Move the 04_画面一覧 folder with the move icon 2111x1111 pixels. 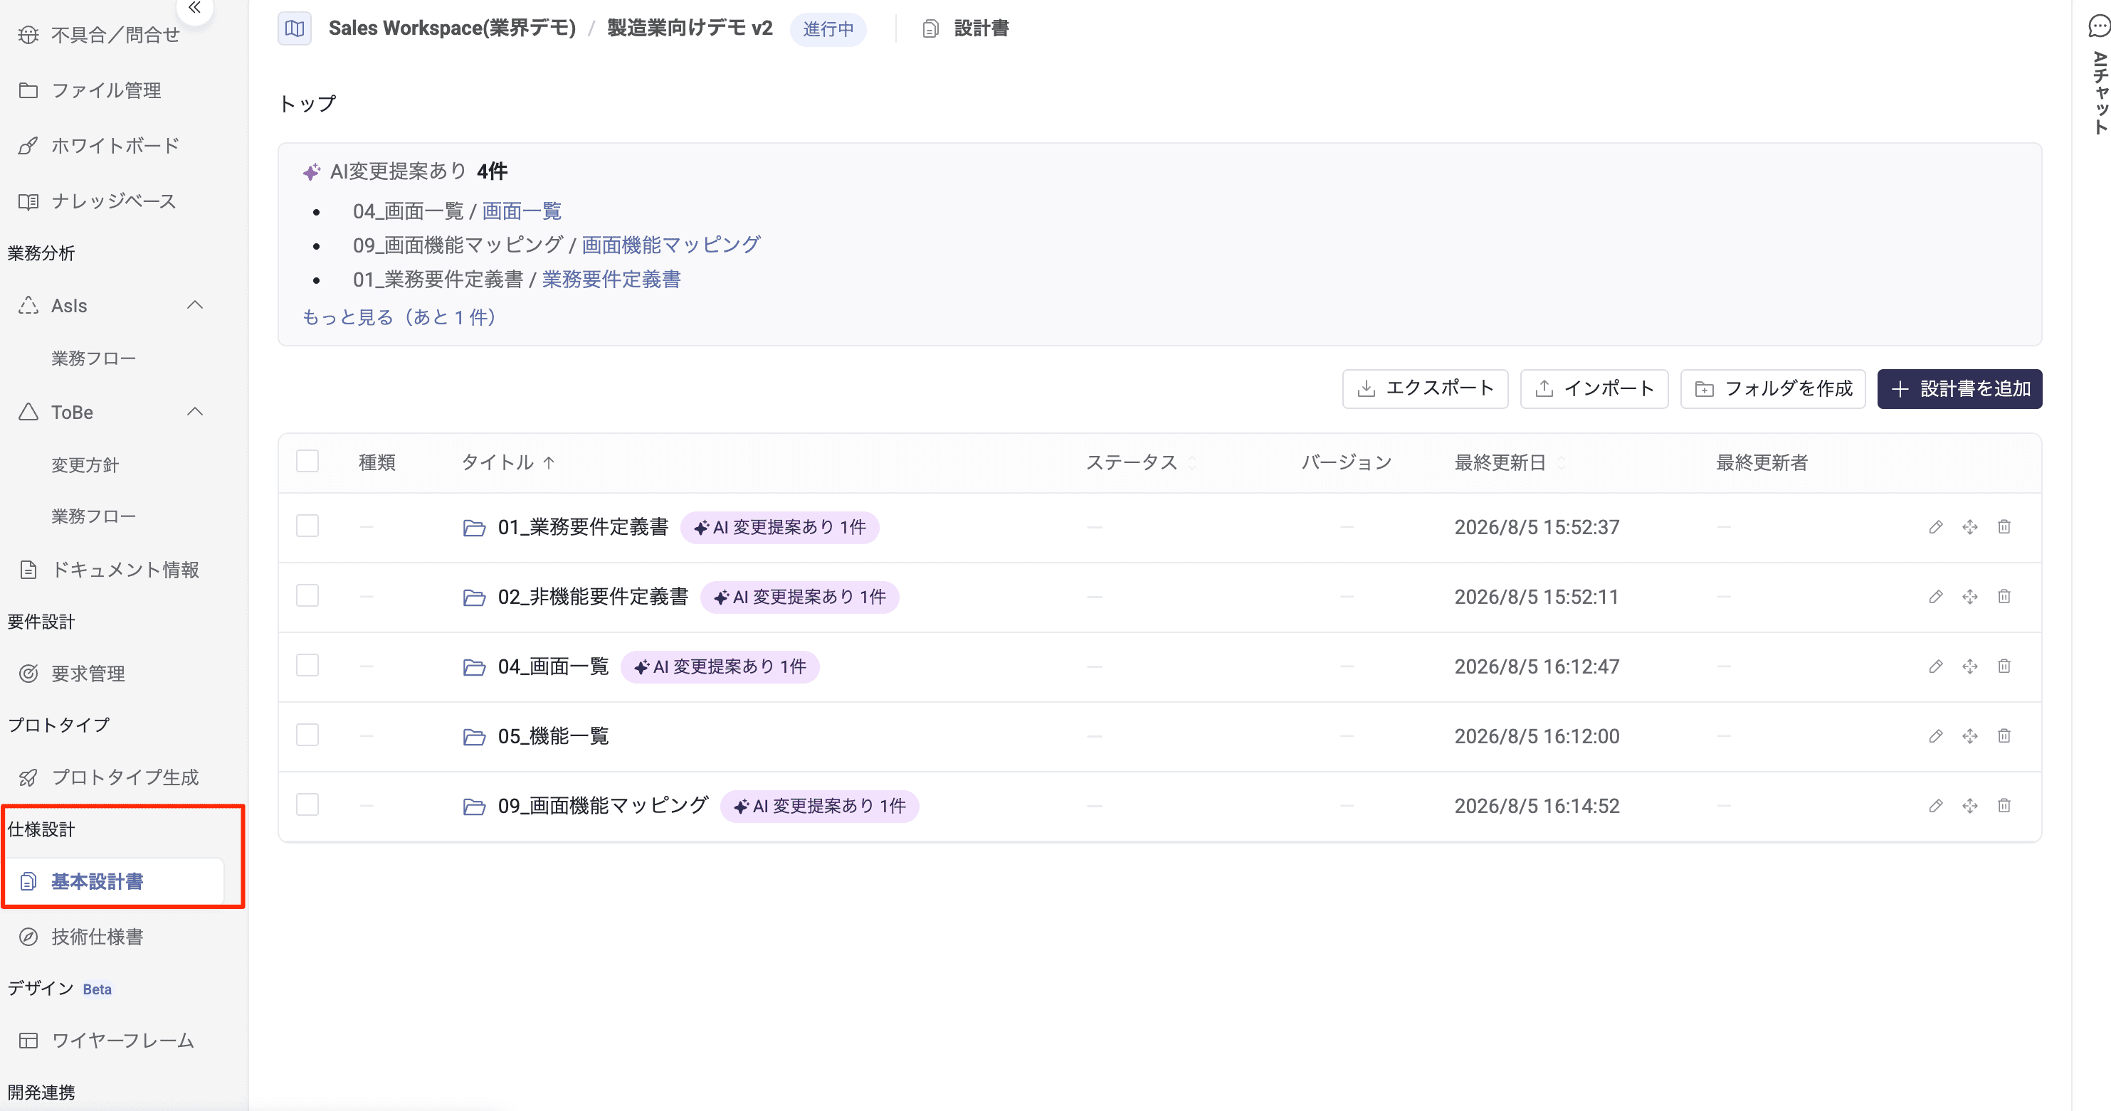1970,666
